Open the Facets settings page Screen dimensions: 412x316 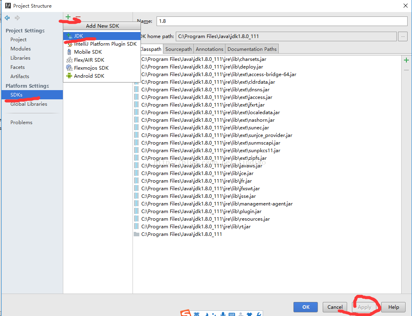(17, 67)
